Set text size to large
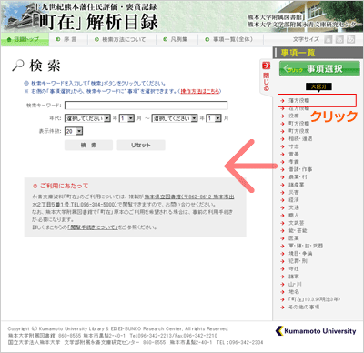 coord(351,39)
